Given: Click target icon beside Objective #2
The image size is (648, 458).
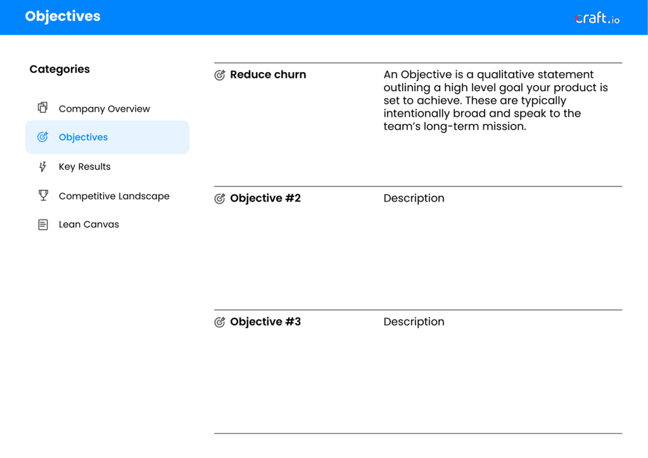Looking at the screenshot, I should [220, 198].
